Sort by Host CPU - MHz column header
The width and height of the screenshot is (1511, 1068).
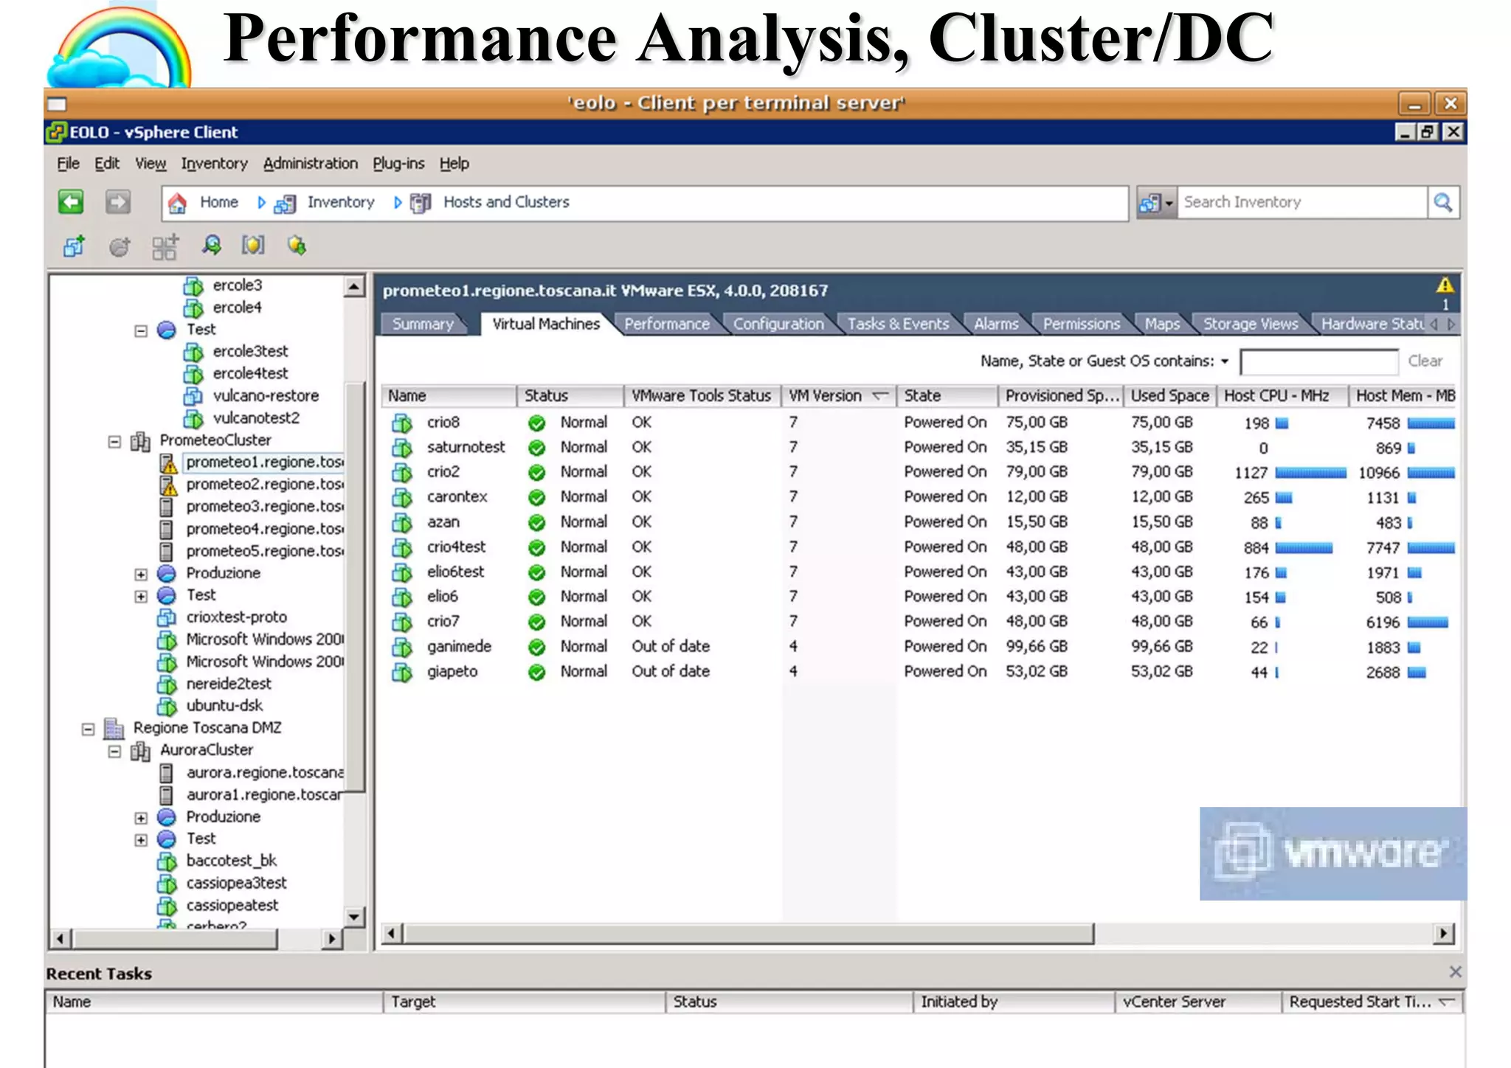click(1282, 396)
